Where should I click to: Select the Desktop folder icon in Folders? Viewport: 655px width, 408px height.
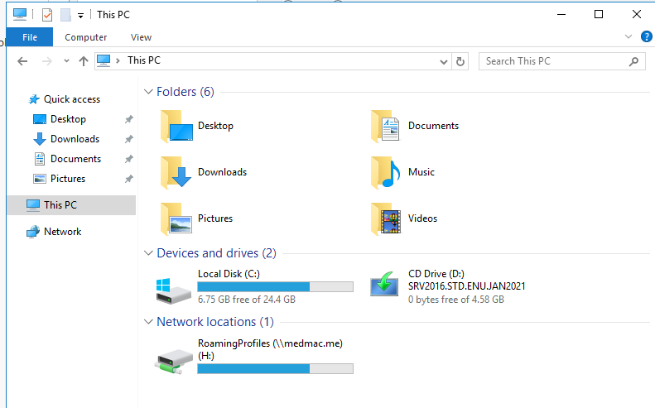pyautogui.click(x=176, y=126)
